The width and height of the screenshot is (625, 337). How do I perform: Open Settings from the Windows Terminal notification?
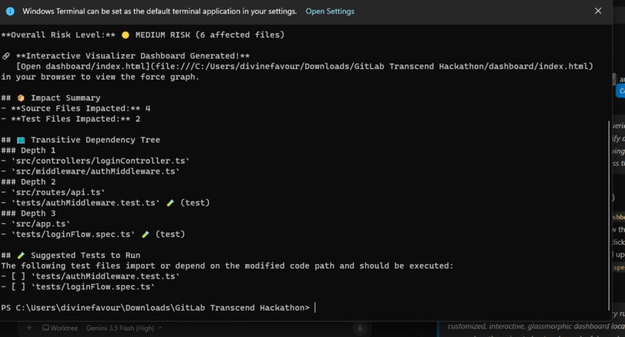[x=330, y=11]
